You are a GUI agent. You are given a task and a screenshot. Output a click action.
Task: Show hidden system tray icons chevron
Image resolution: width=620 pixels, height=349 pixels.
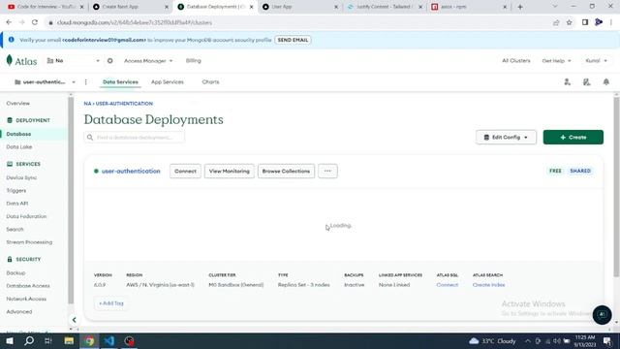(x=527, y=340)
